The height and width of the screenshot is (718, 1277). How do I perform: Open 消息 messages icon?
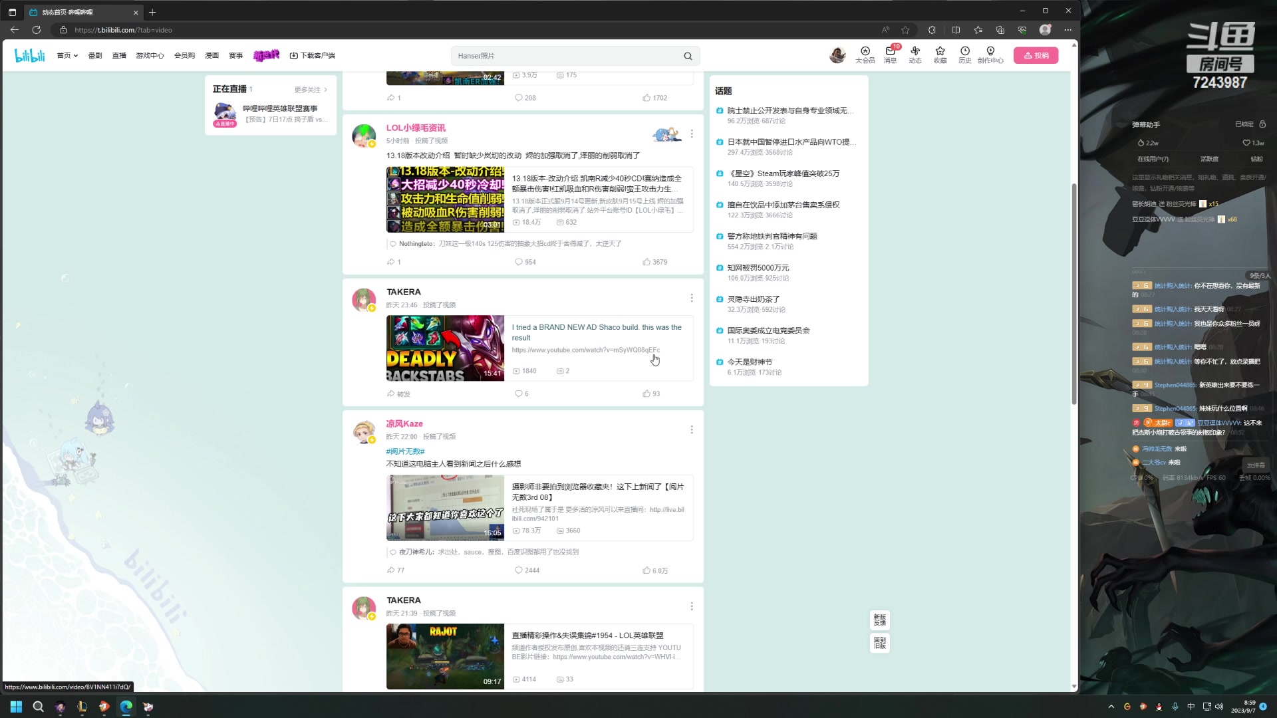tap(890, 55)
